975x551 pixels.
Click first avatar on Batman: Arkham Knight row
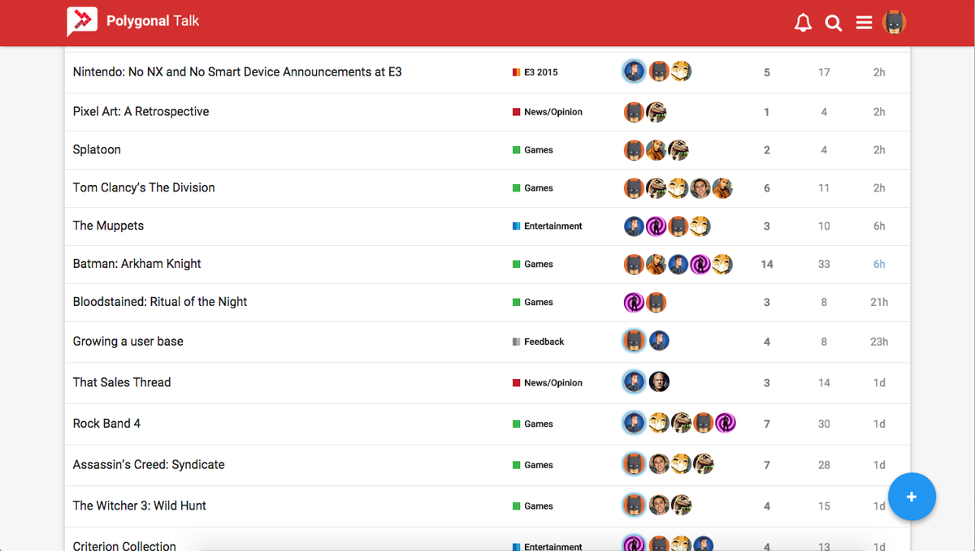pos(634,265)
